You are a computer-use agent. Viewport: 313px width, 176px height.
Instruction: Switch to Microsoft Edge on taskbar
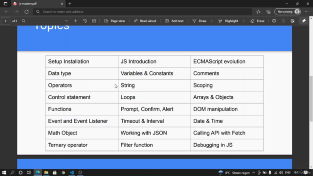coord(38,173)
